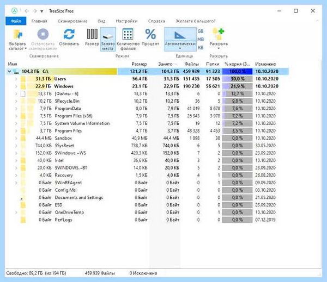Open the Выбрать каталог folder picker
Viewport: 327px width, 282px height.
[x=17, y=40]
